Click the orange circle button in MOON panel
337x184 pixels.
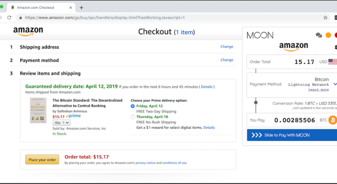pos(328,35)
